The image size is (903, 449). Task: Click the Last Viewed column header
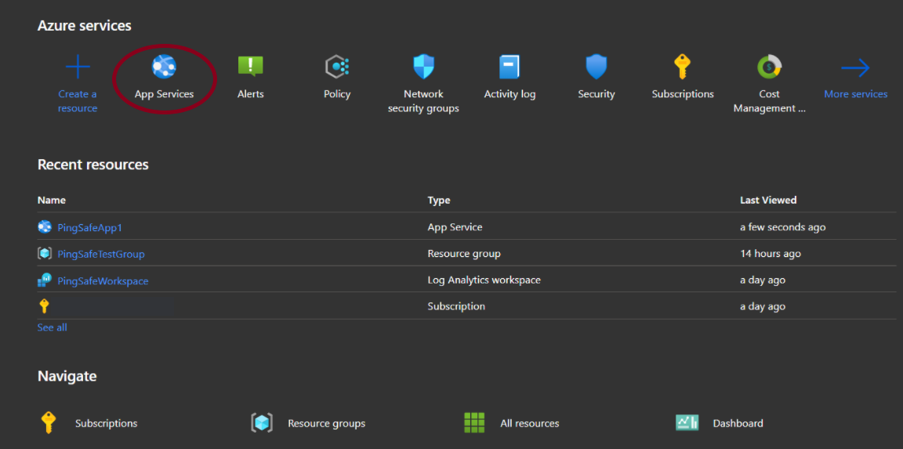[767, 200]
